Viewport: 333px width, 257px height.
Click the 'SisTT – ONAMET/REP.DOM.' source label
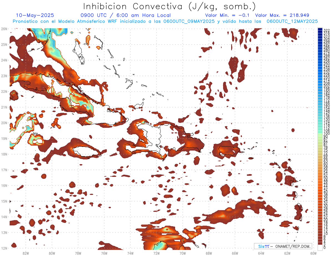pos(283,246)
